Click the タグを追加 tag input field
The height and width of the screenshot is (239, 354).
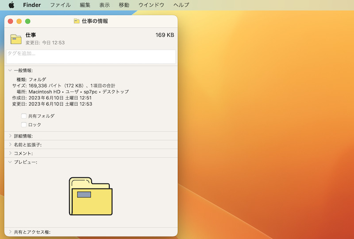(x=91, y=56)
